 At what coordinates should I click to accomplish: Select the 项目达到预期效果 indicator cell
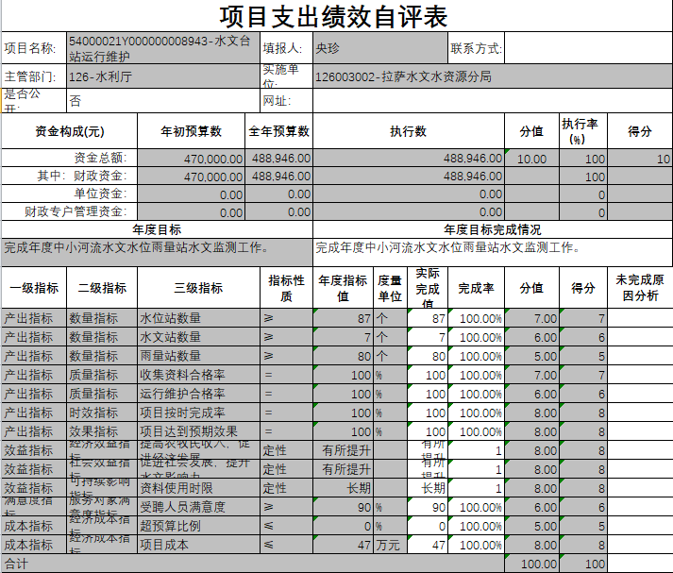coord(199,431)
